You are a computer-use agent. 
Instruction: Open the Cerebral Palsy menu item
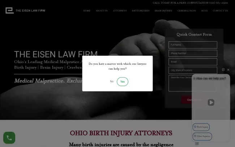click(187, 11)
